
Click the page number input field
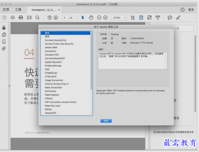[x=65, y=18]
